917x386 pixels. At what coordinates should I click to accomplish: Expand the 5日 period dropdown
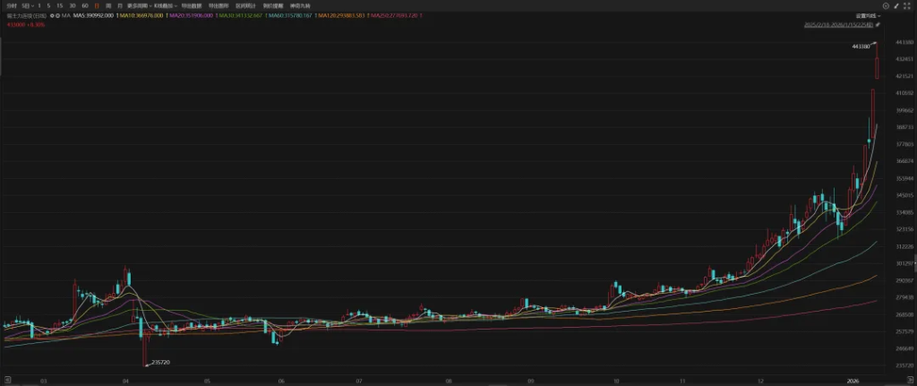pos(27,5)
